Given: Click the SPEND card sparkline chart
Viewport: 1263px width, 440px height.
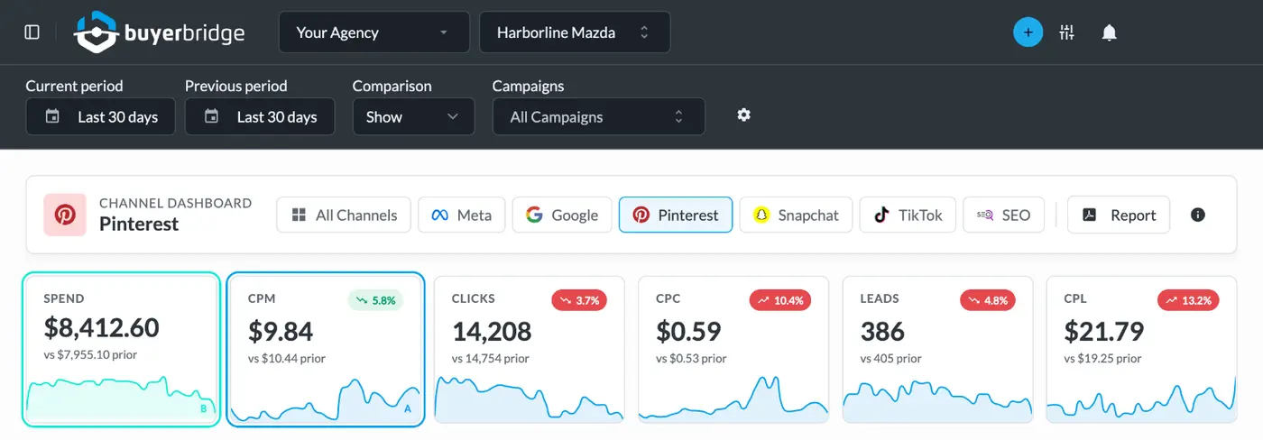Looking at the screenshot, I should 122,399.
